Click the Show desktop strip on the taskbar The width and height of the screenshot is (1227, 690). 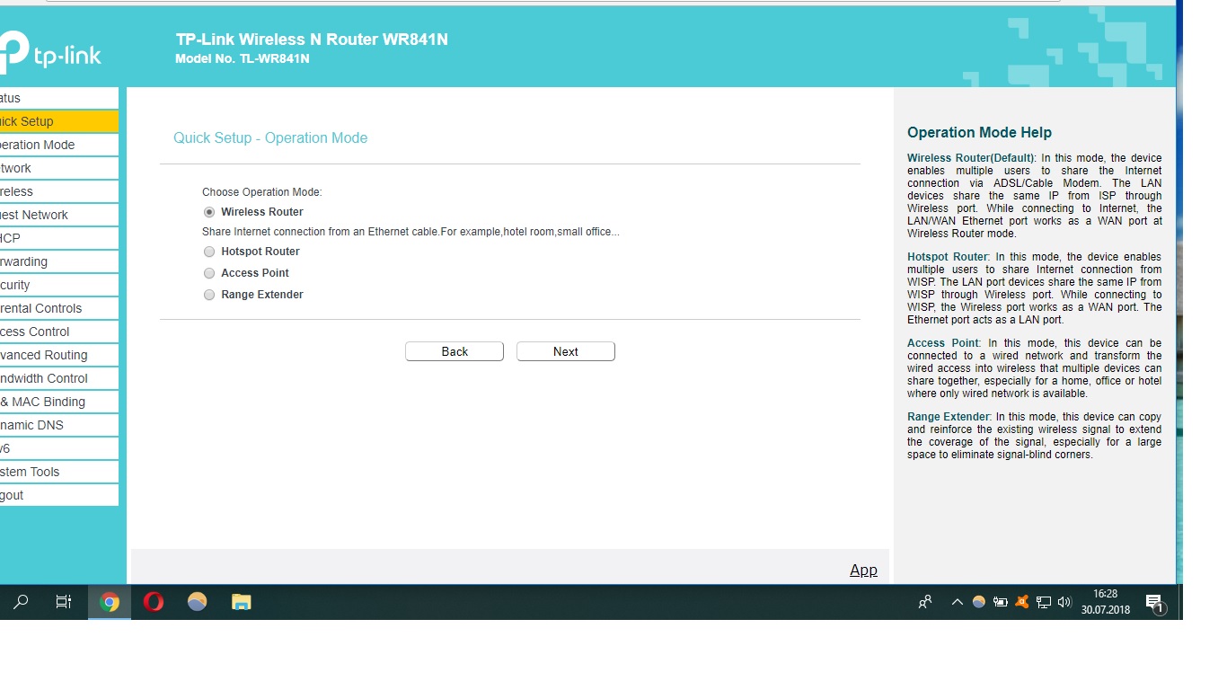(1179, 602)
